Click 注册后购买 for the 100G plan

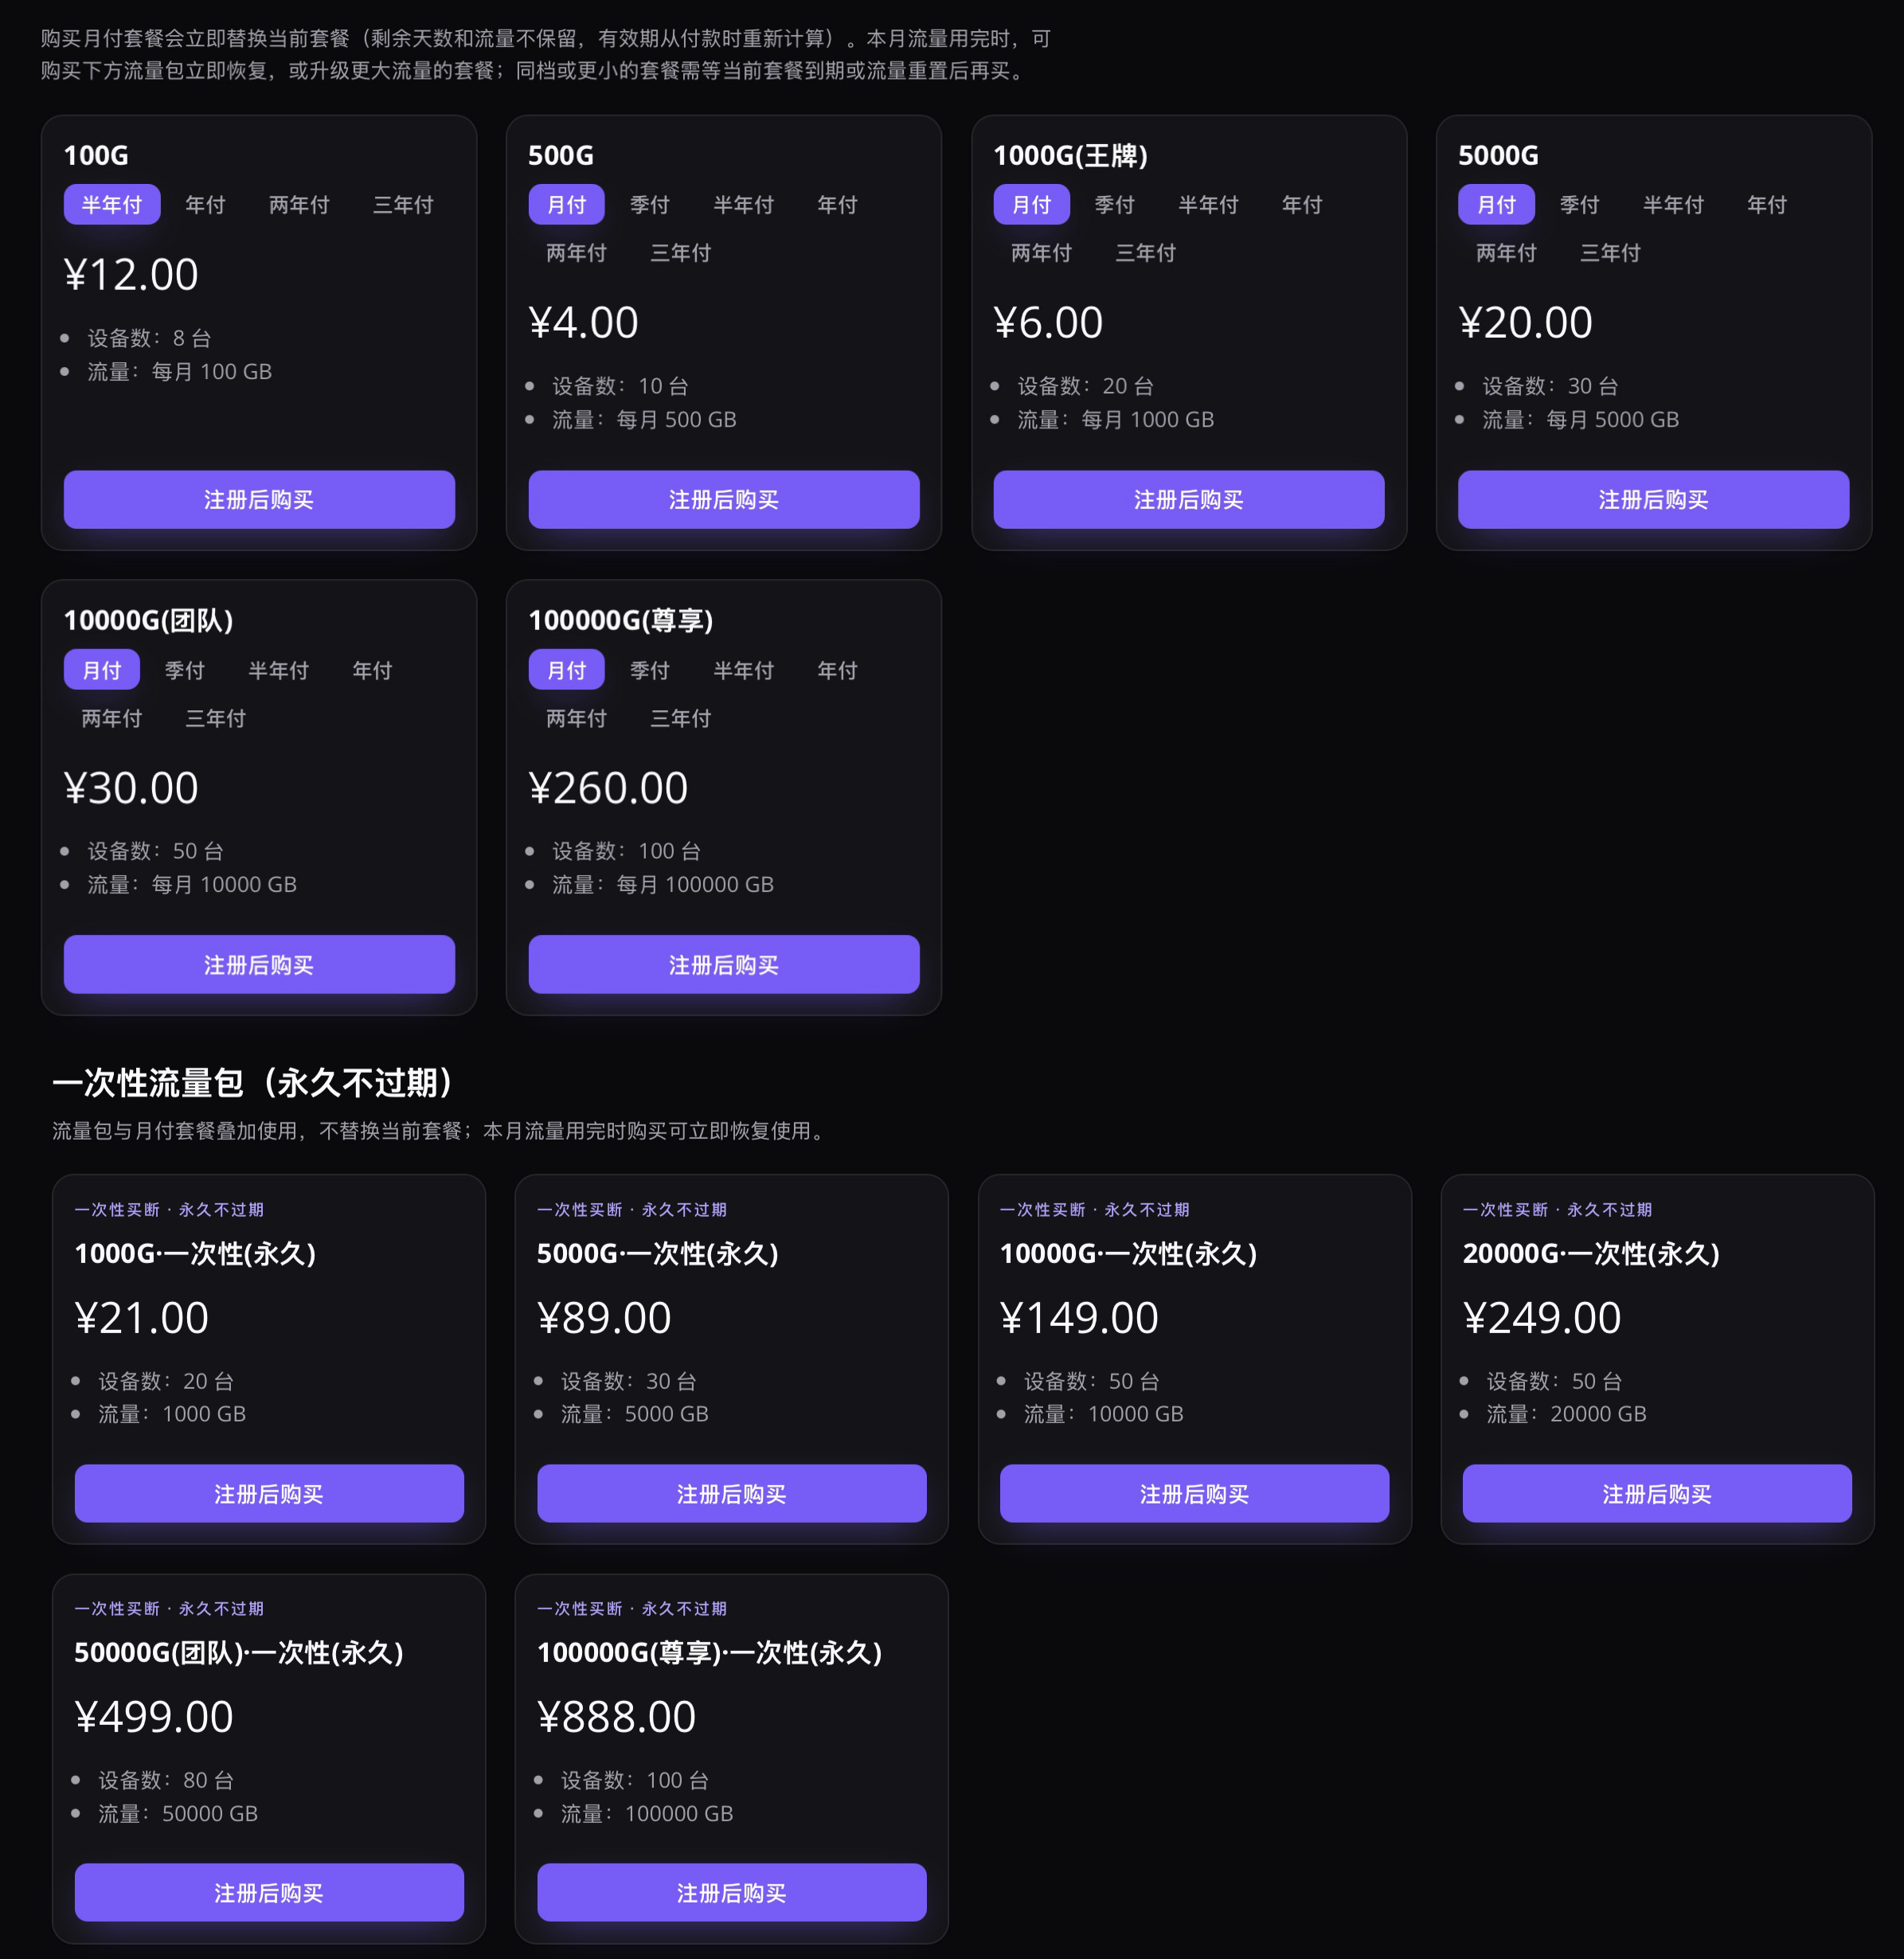pos(259,500)
